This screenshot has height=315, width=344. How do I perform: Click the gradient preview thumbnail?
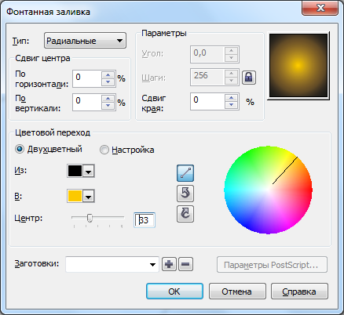(x=298, y=65)
